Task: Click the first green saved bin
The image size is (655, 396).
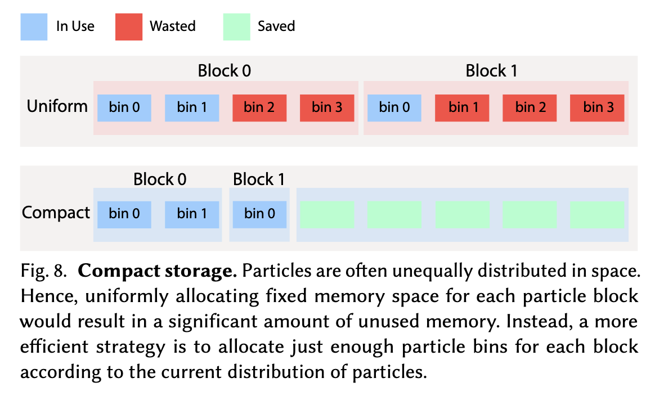Action: point(327,215)
